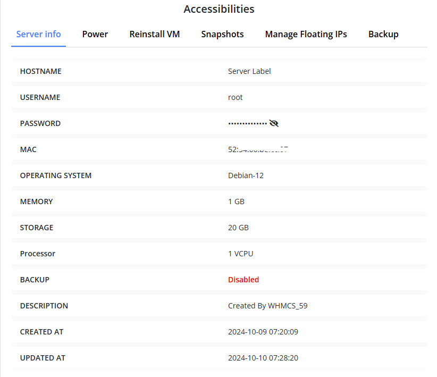Reveal the password using the eye icon
The image size is (437, 377).
tap(274, 123)
